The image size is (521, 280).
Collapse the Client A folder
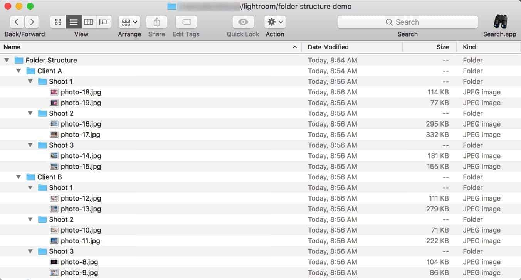(x=18, y=71)
